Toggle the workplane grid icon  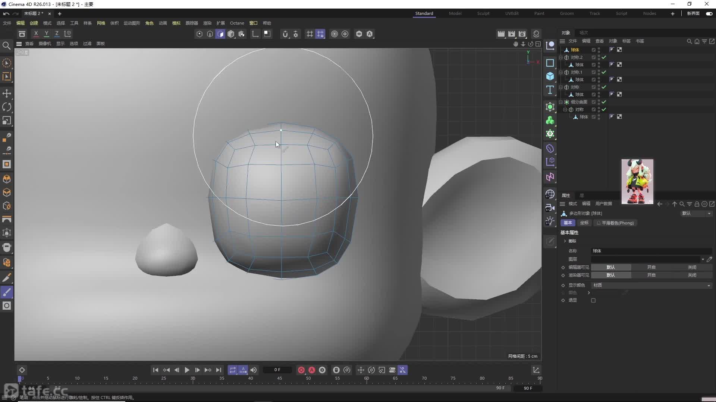point(310,34)
